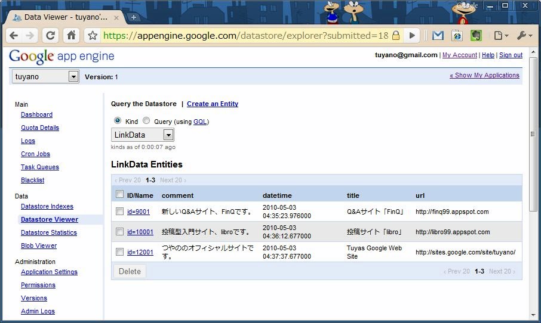Screen dimensions: 541x323
Task: Bookmark this page with the star icon
Action: coord(93,36)
